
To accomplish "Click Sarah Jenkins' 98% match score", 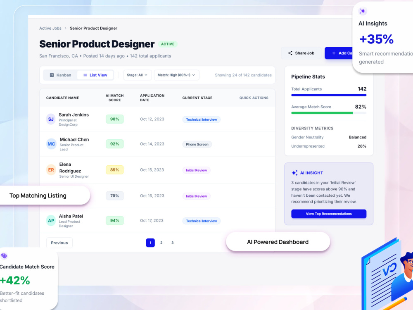I will [x=114, y=119].
